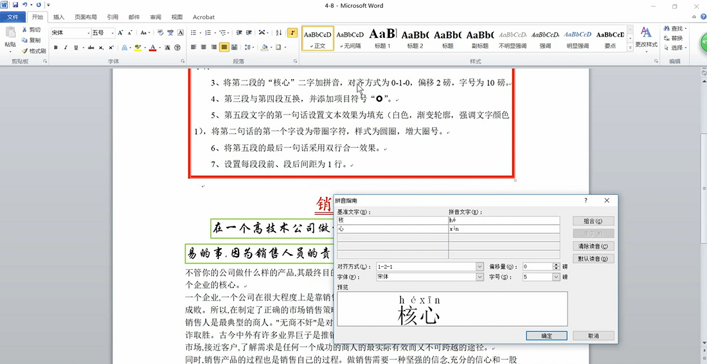This screenshot has width=707, height=364.
Task: Click the paragraph Shading paint bucket
Action: [x=265, y=47]
